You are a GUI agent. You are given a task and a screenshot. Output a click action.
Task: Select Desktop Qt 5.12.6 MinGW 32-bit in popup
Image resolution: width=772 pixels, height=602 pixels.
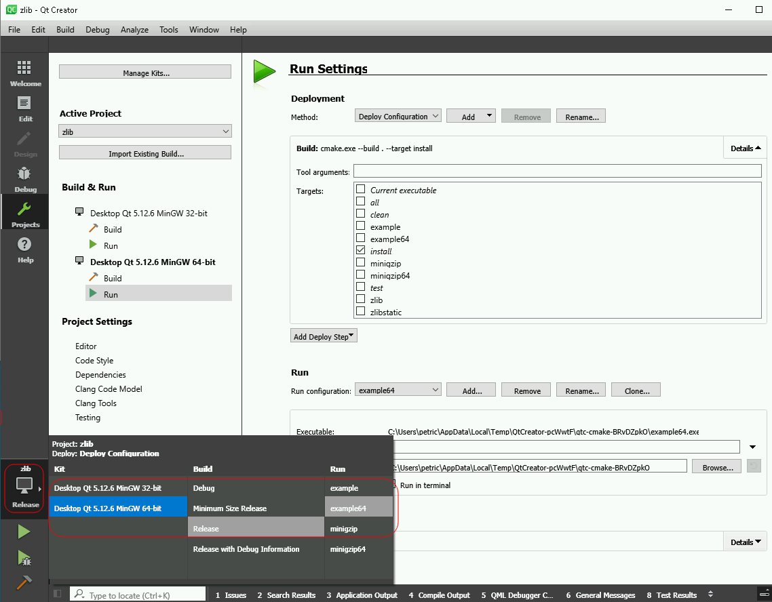(117, 487)
